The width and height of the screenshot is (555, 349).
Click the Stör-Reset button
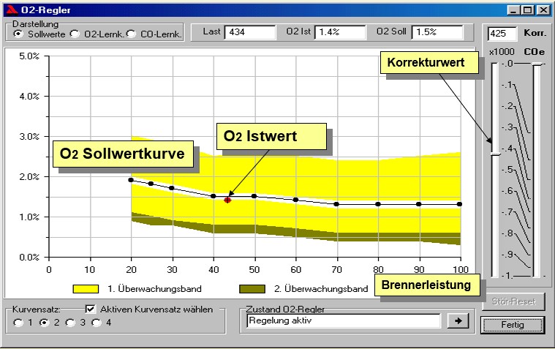click(513, 301)
